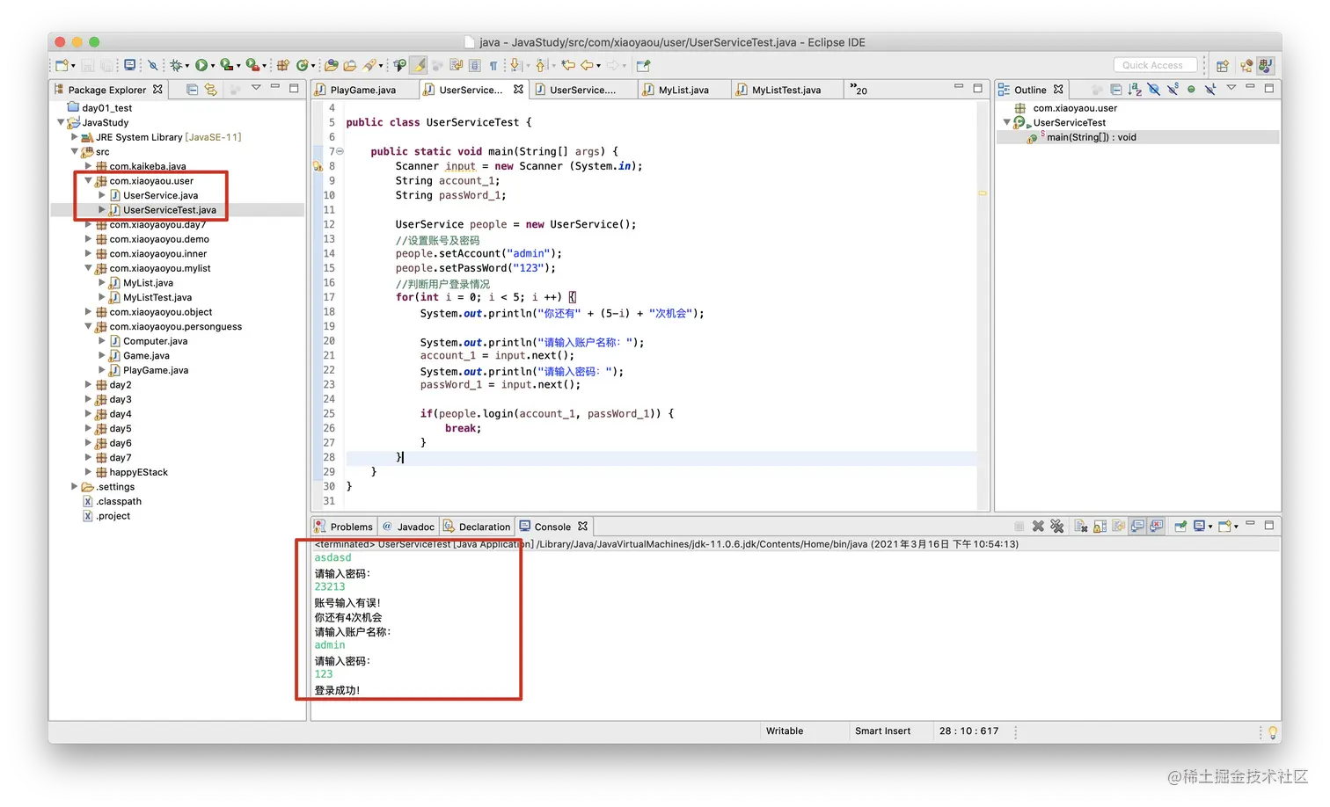Run the program with green Run button
1330x807 pixels.
[201, 65]
